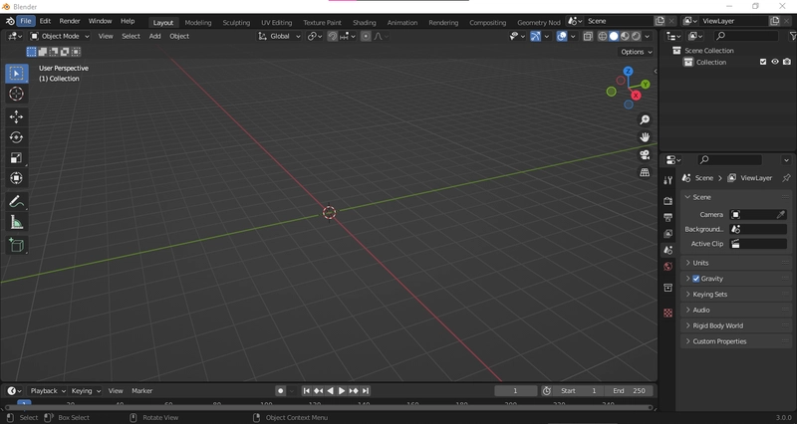Click the Camera field eyedropper
Viewport: 797px width, 424px height.
(781, 215)
